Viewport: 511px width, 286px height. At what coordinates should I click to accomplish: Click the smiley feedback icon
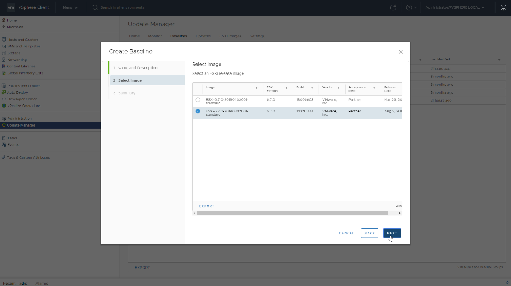(x=503, y=7)
